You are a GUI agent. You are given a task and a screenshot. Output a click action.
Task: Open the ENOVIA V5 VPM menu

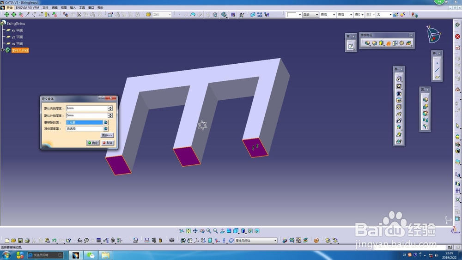coord(27,8)
